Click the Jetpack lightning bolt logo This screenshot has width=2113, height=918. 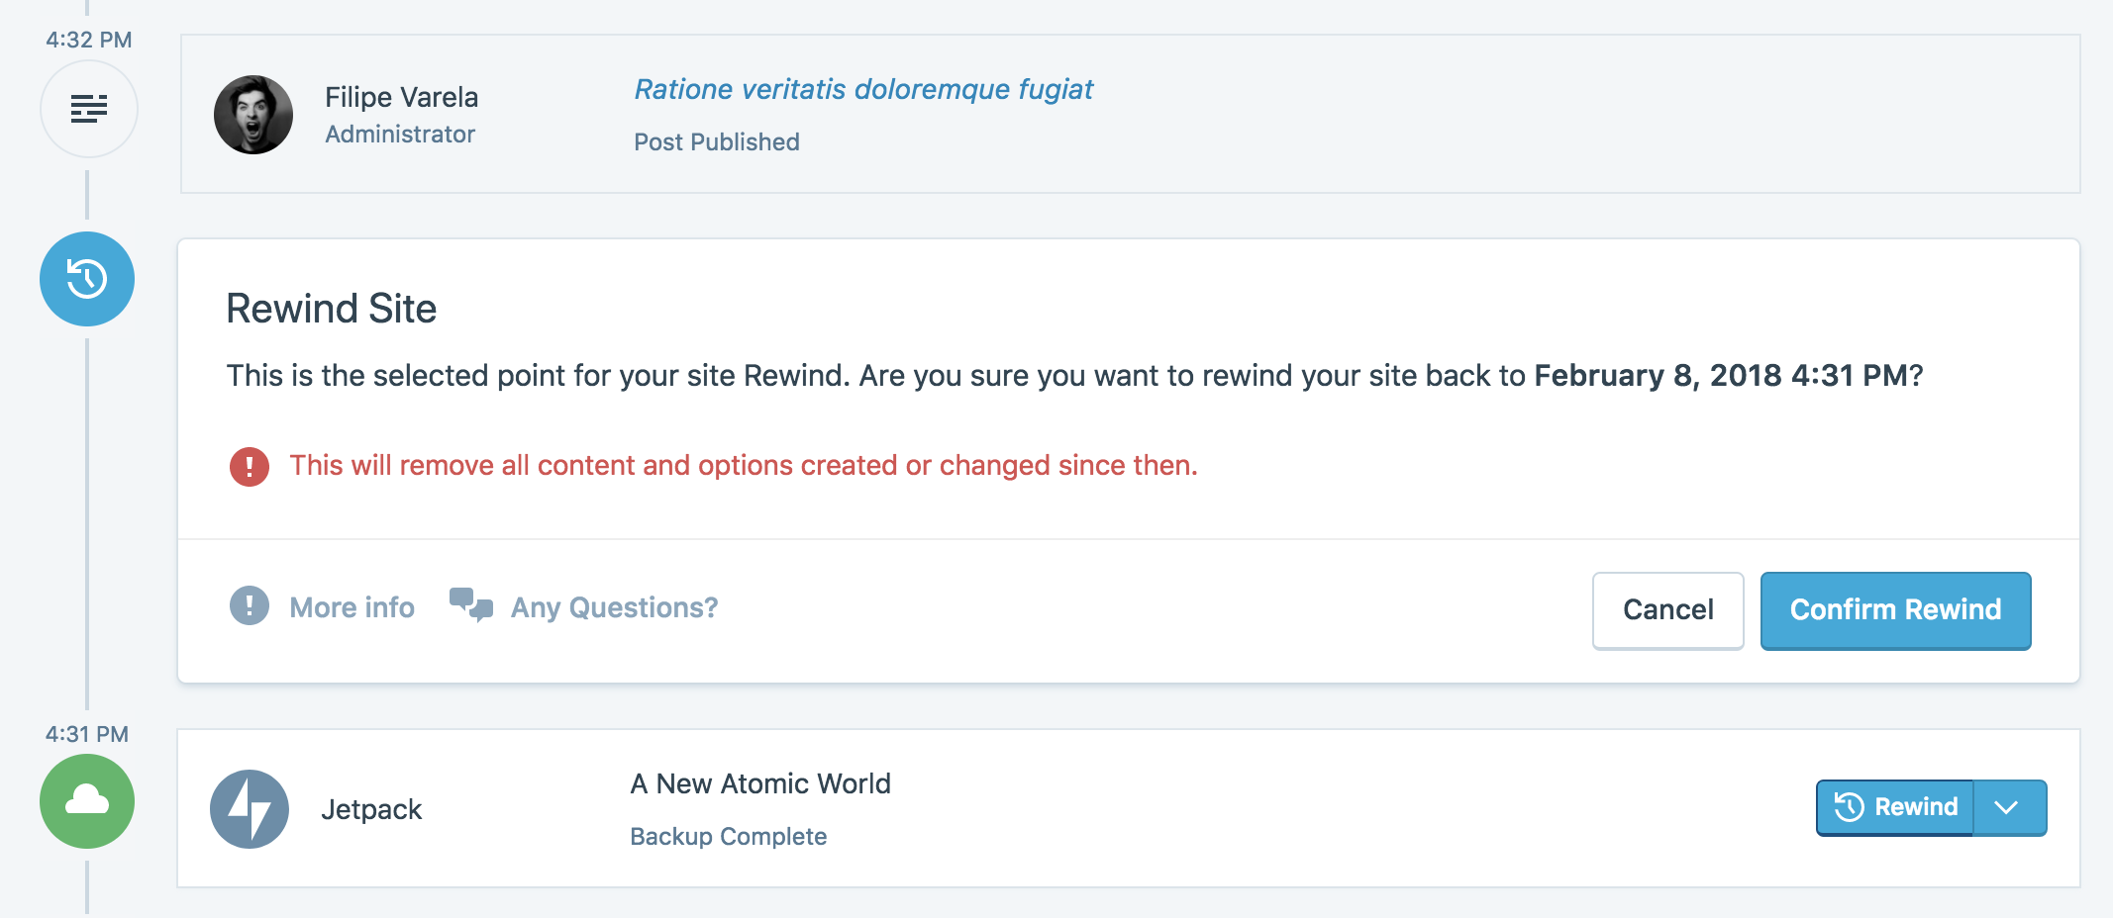click(250, 809)
